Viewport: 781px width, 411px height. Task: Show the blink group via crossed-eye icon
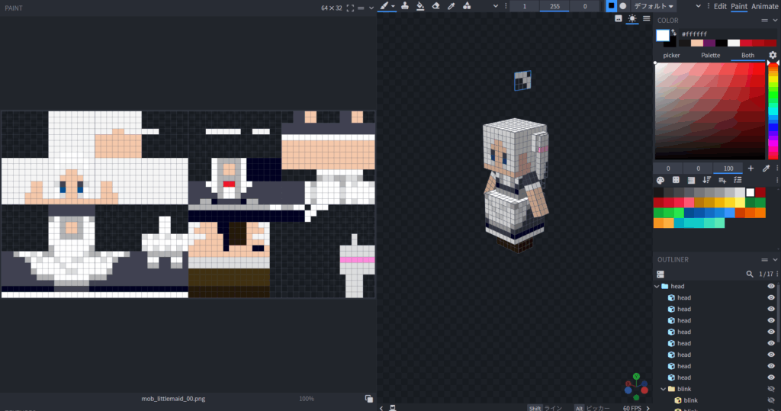tap(771, 389)
